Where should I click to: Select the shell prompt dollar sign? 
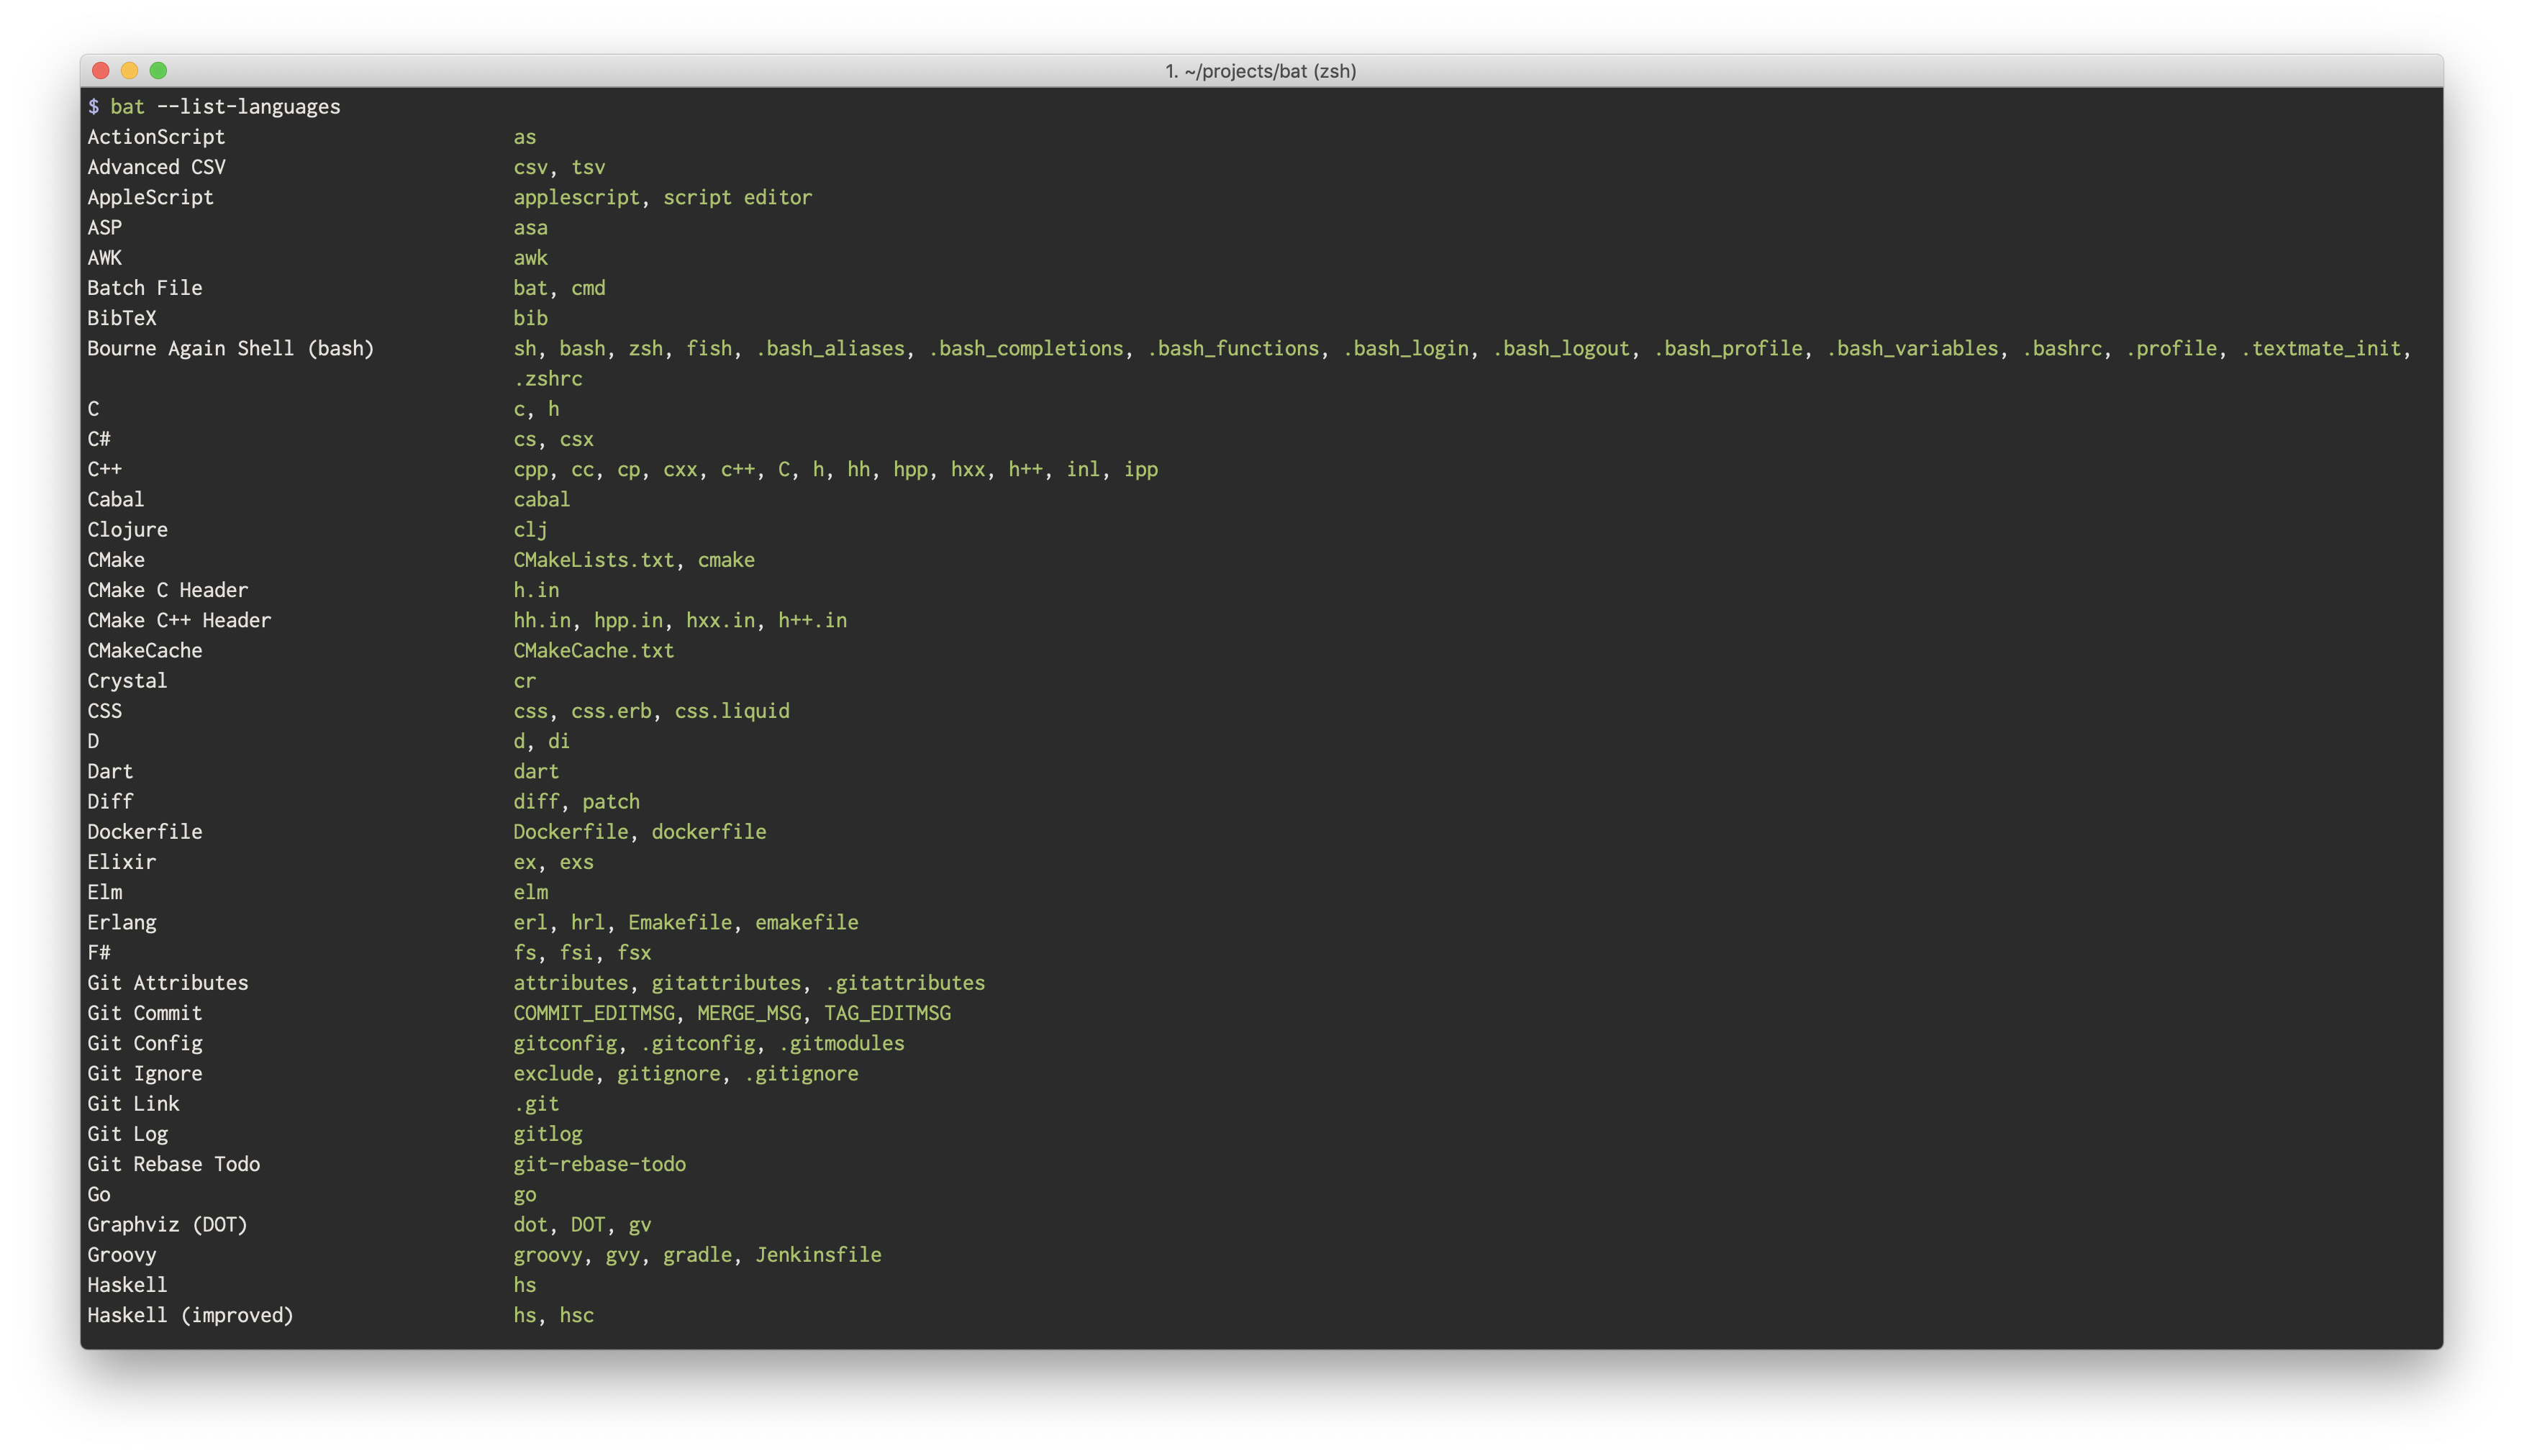(93, 106)
